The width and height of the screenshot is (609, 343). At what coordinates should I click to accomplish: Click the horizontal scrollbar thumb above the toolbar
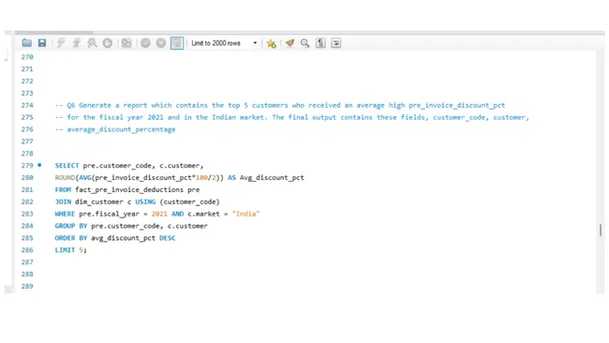(x=54, y=33)
